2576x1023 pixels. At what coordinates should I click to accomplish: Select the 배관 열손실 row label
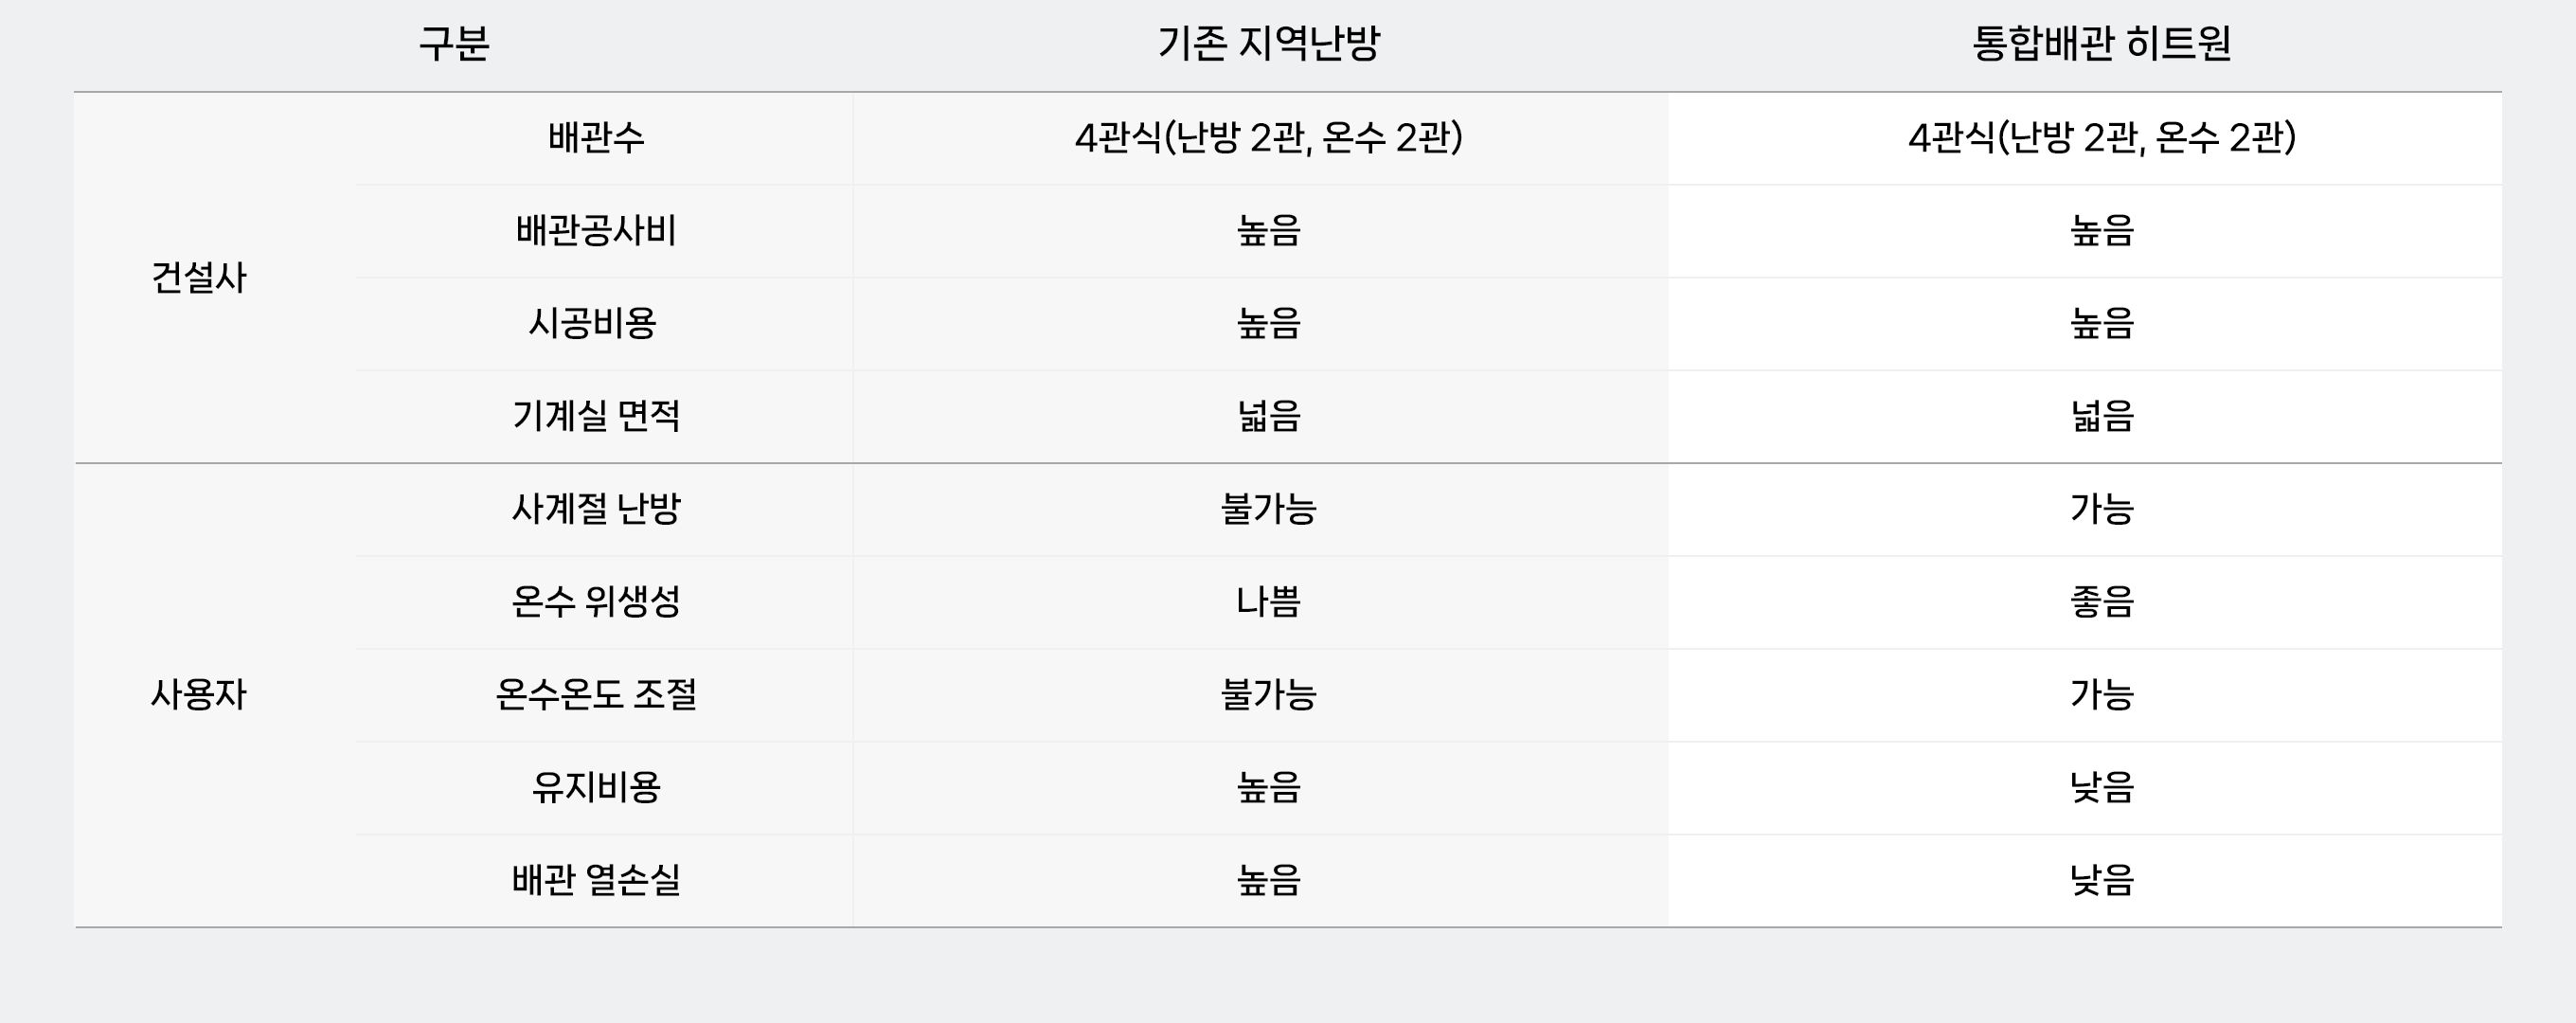point(596,881)
